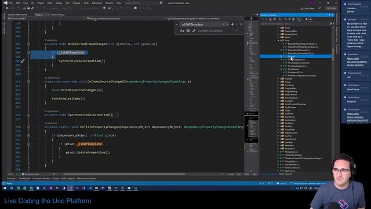Open the Error List tab
The height and width of the screenshot is (209, 371).
[11, 178]
